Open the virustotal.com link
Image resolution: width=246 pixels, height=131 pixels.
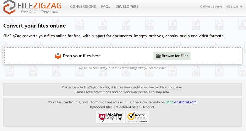(185, 102)
